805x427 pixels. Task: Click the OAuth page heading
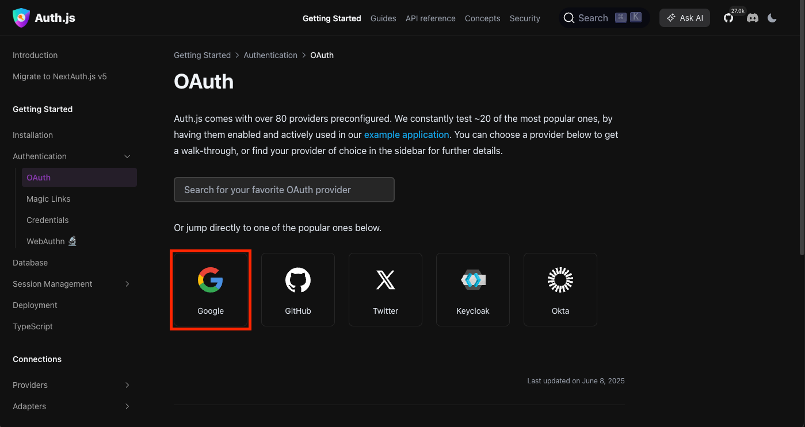tap(204, 82)
